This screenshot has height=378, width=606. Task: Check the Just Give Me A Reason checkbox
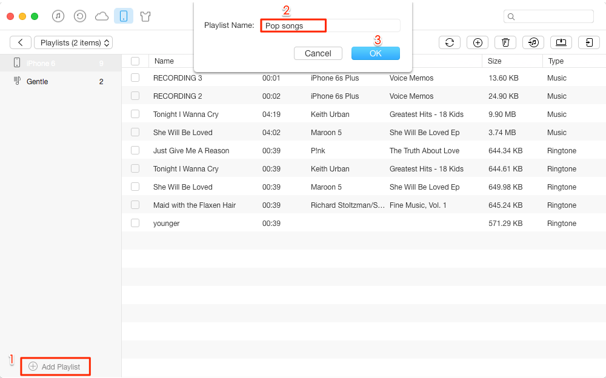point(135,150)
